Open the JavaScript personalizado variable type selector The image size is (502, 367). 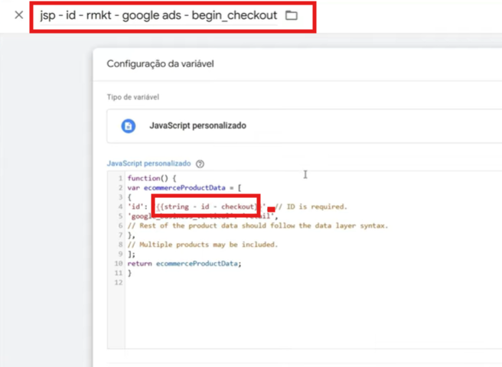(x=304, y=126)
